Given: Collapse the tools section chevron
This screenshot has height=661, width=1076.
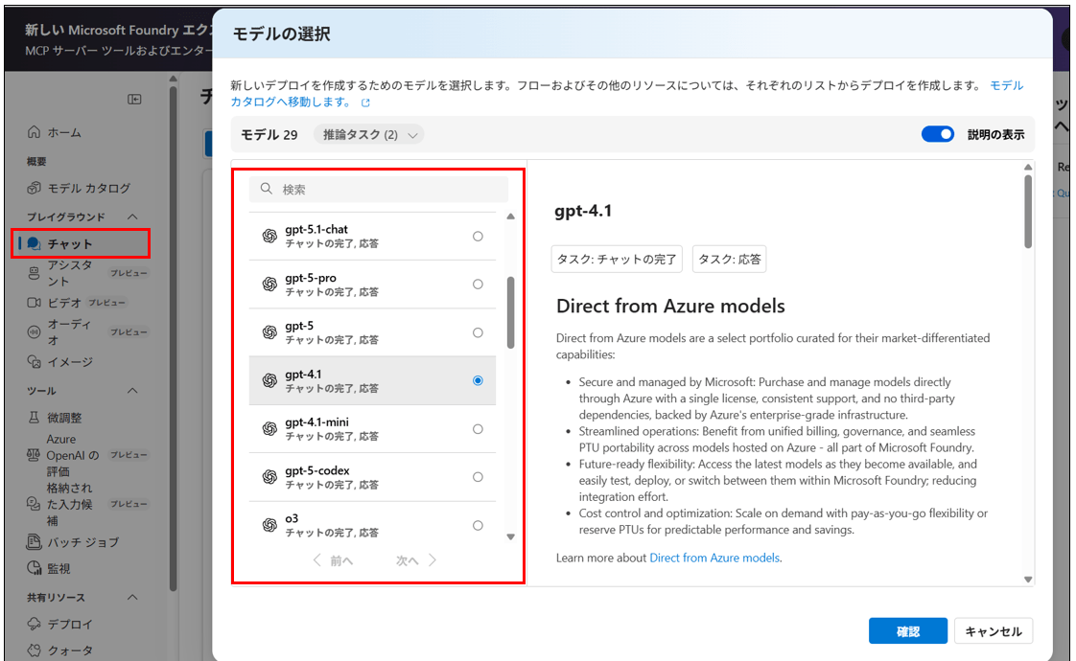Looking at the screenshot, I should pyautogui.click(x=133, y=391).
